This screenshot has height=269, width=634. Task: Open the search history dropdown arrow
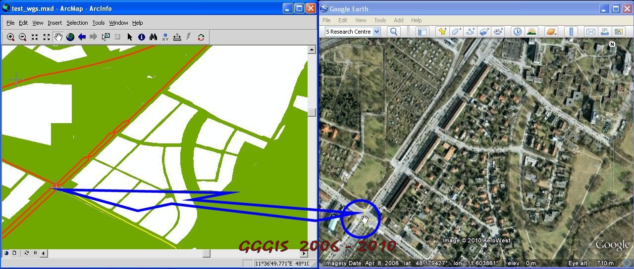coord(376,32)
